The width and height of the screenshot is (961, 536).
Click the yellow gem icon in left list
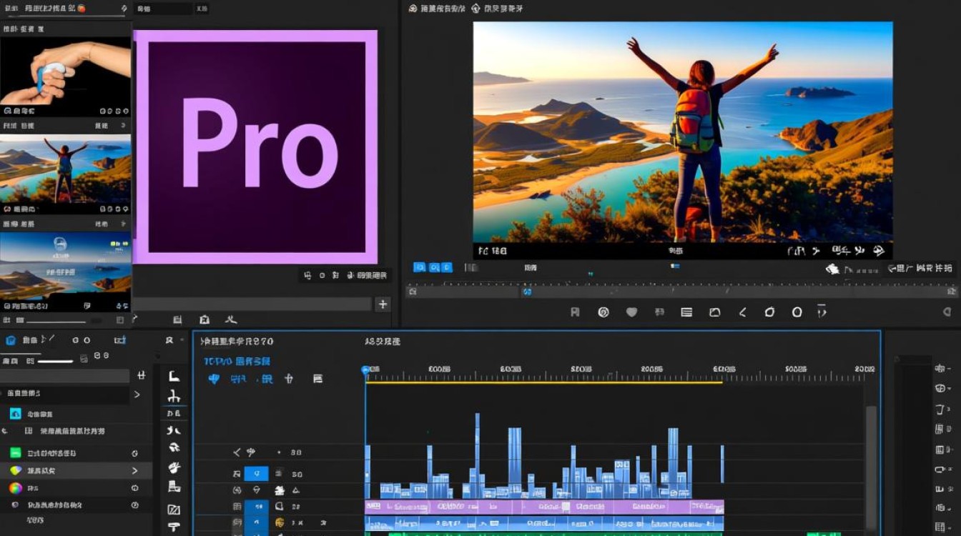click(x=15, y=471)
